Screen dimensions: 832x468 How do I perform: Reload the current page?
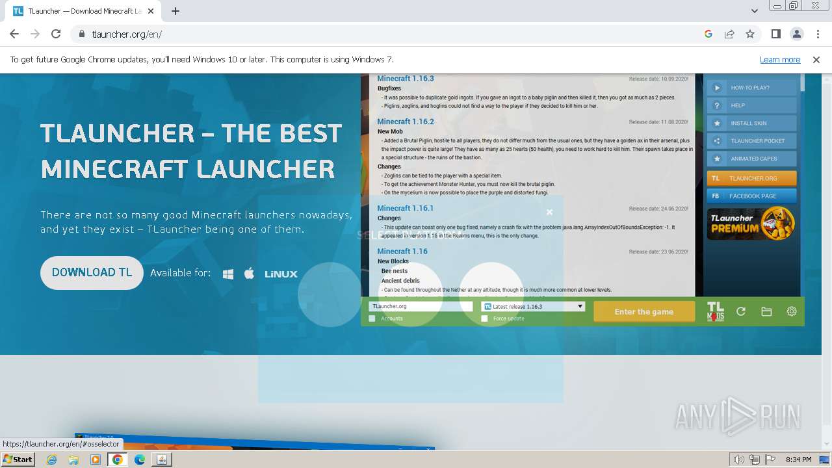pos(56,34)
